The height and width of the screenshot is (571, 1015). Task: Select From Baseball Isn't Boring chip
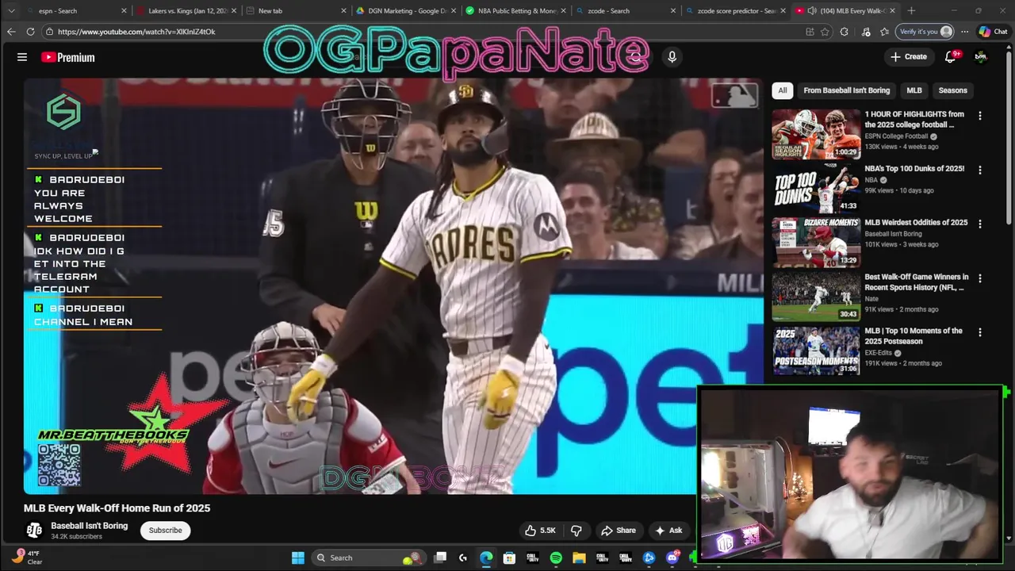point(847,90)
